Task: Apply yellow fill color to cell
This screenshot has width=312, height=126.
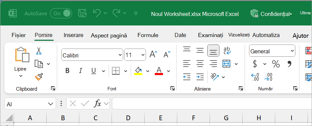Action: 138,71
